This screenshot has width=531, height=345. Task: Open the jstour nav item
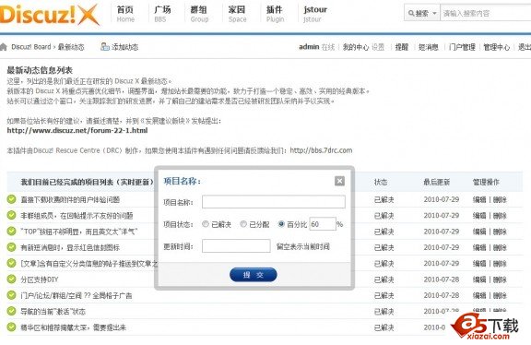[315, 14]
